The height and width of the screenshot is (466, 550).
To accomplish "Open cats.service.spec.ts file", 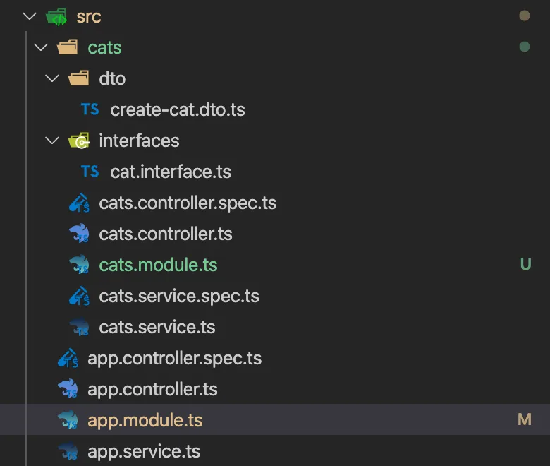I will point(179,296).
